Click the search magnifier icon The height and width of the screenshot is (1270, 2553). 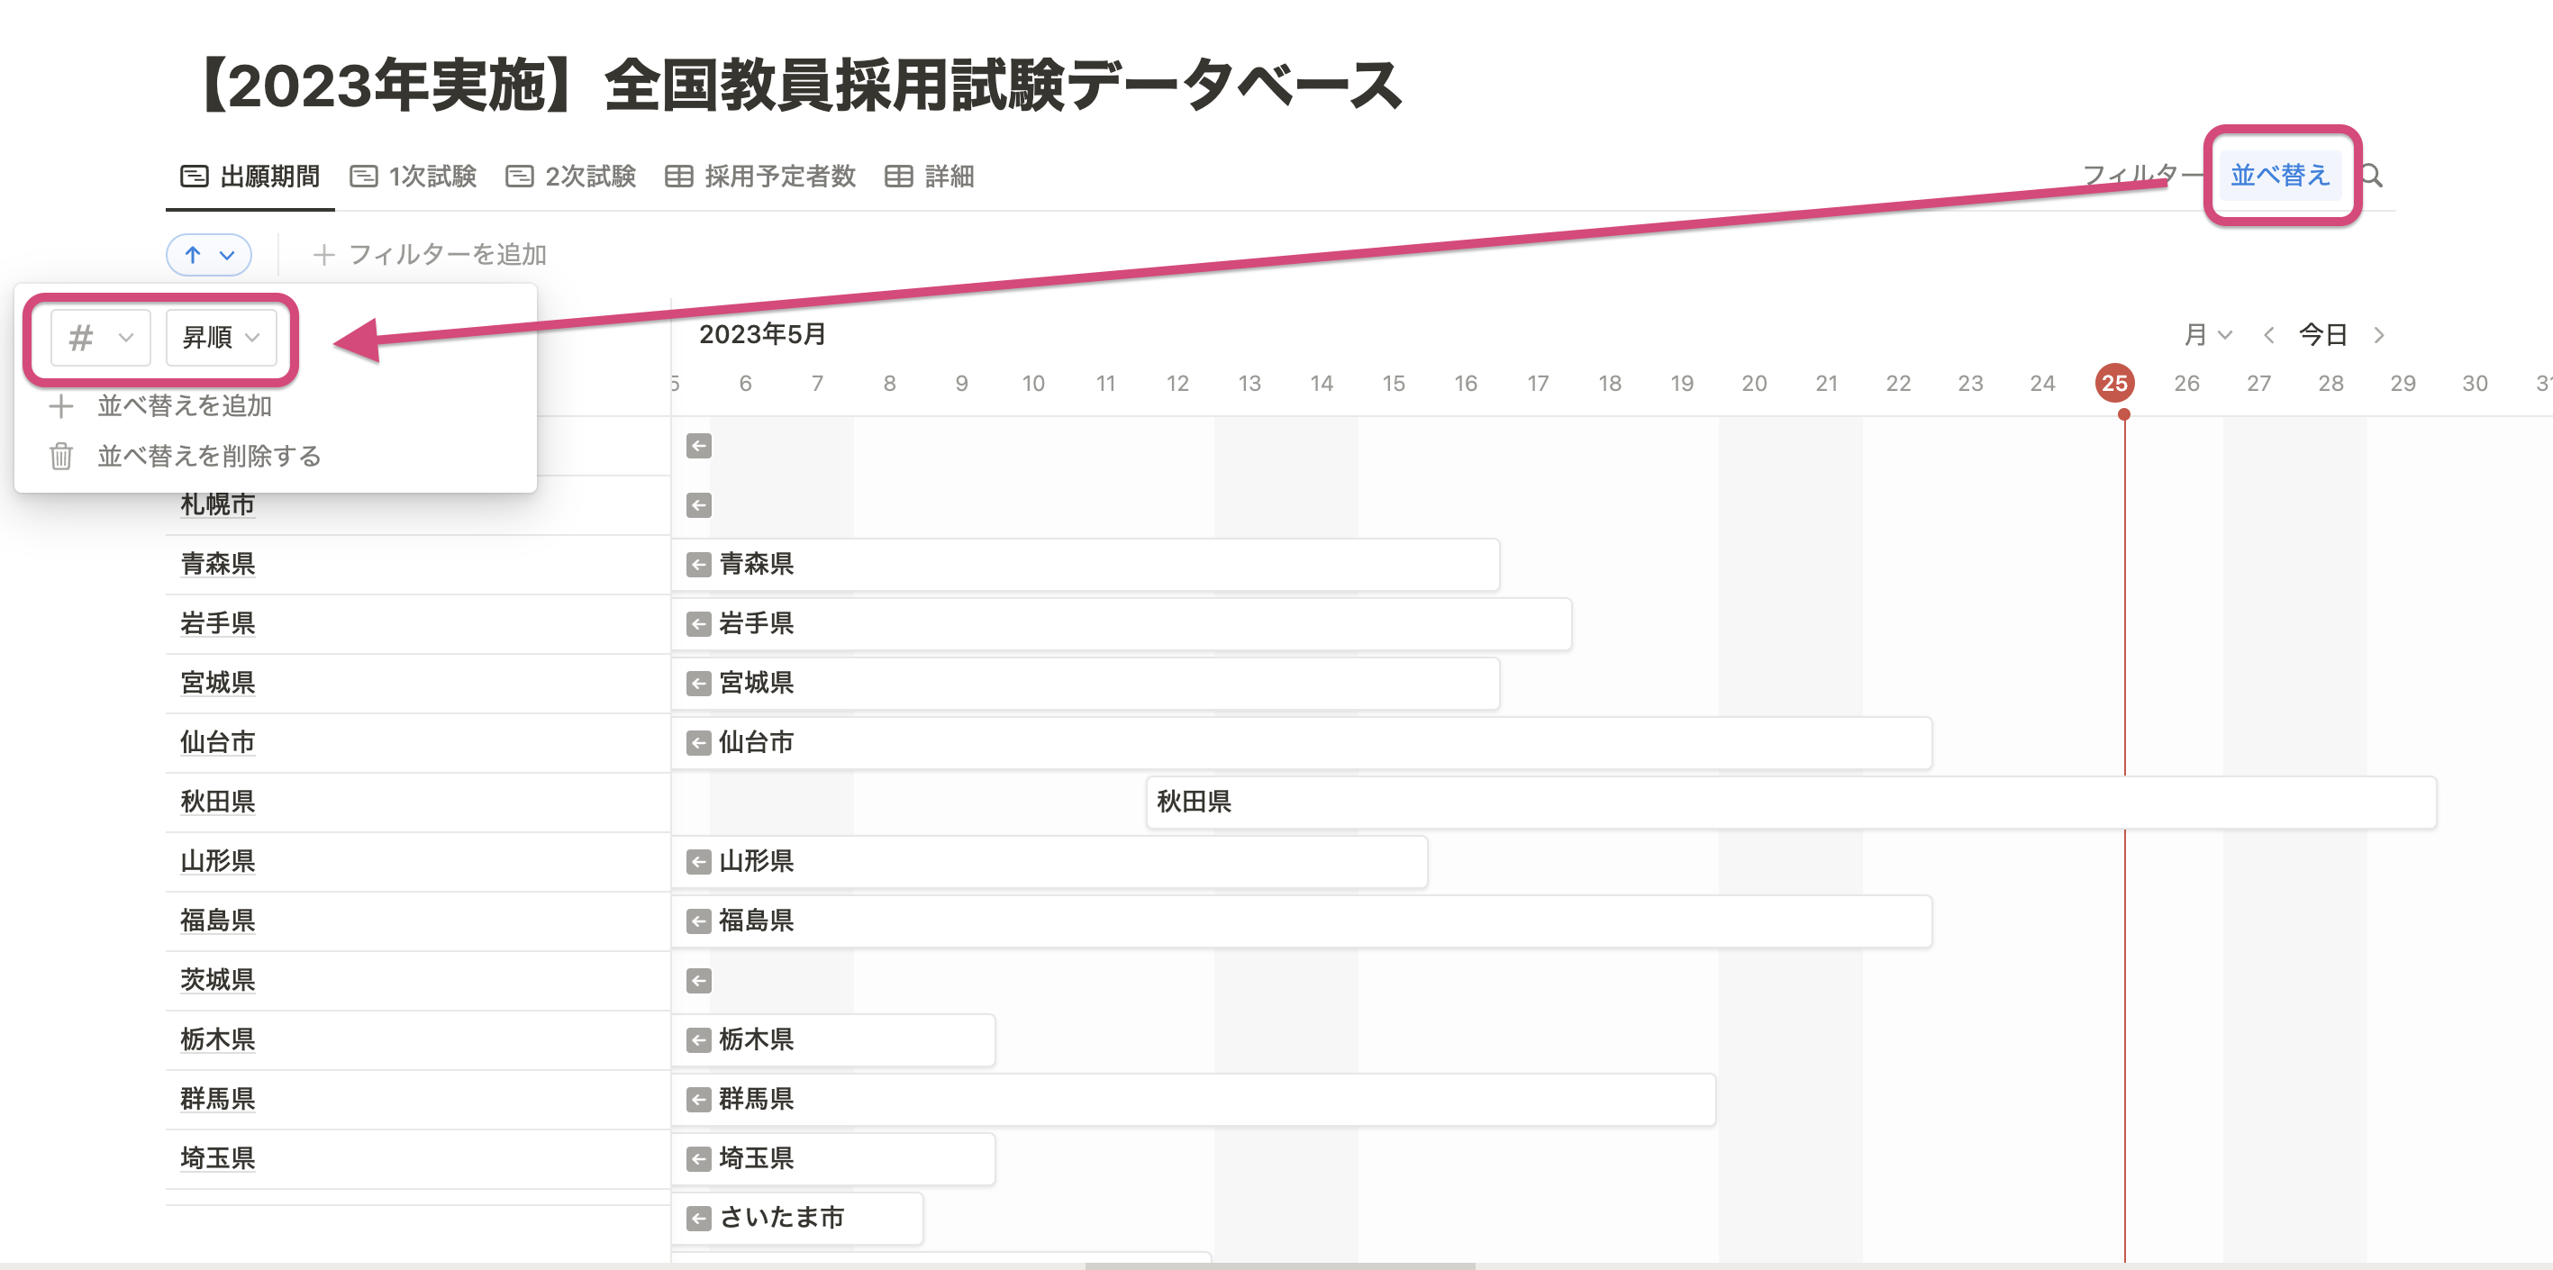(2372, 177)
